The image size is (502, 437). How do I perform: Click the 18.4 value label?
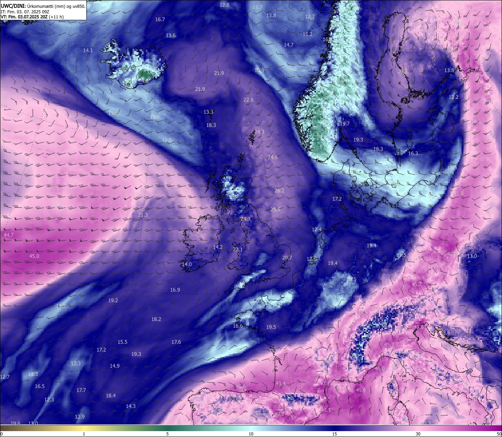tap(111, 395)
